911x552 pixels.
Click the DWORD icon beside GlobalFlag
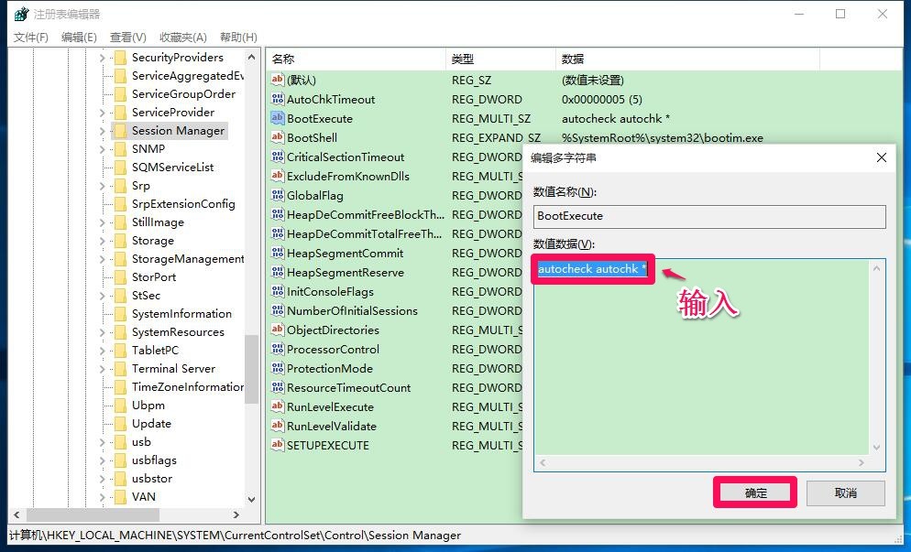[x=278, y=195]
